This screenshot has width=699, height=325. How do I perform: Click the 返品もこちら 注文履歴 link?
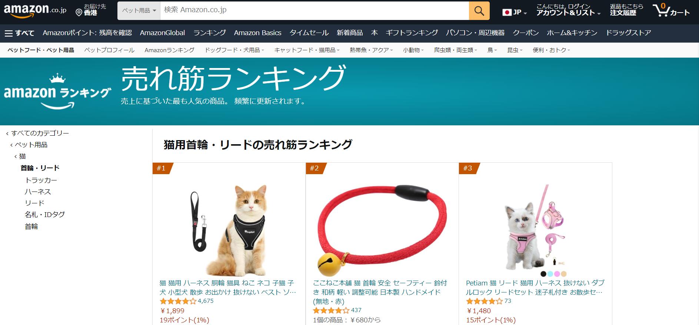point(626,10)
